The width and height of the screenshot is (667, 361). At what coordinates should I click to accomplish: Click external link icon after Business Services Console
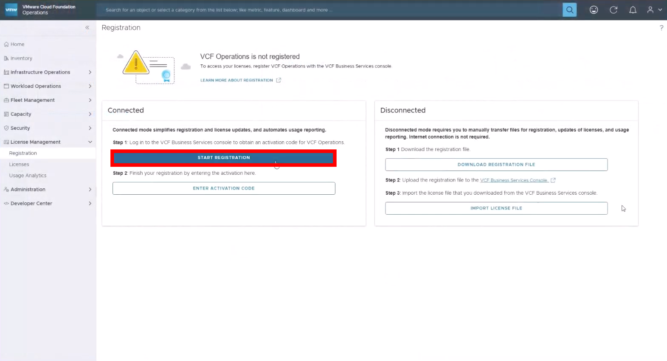coord(553,180)
